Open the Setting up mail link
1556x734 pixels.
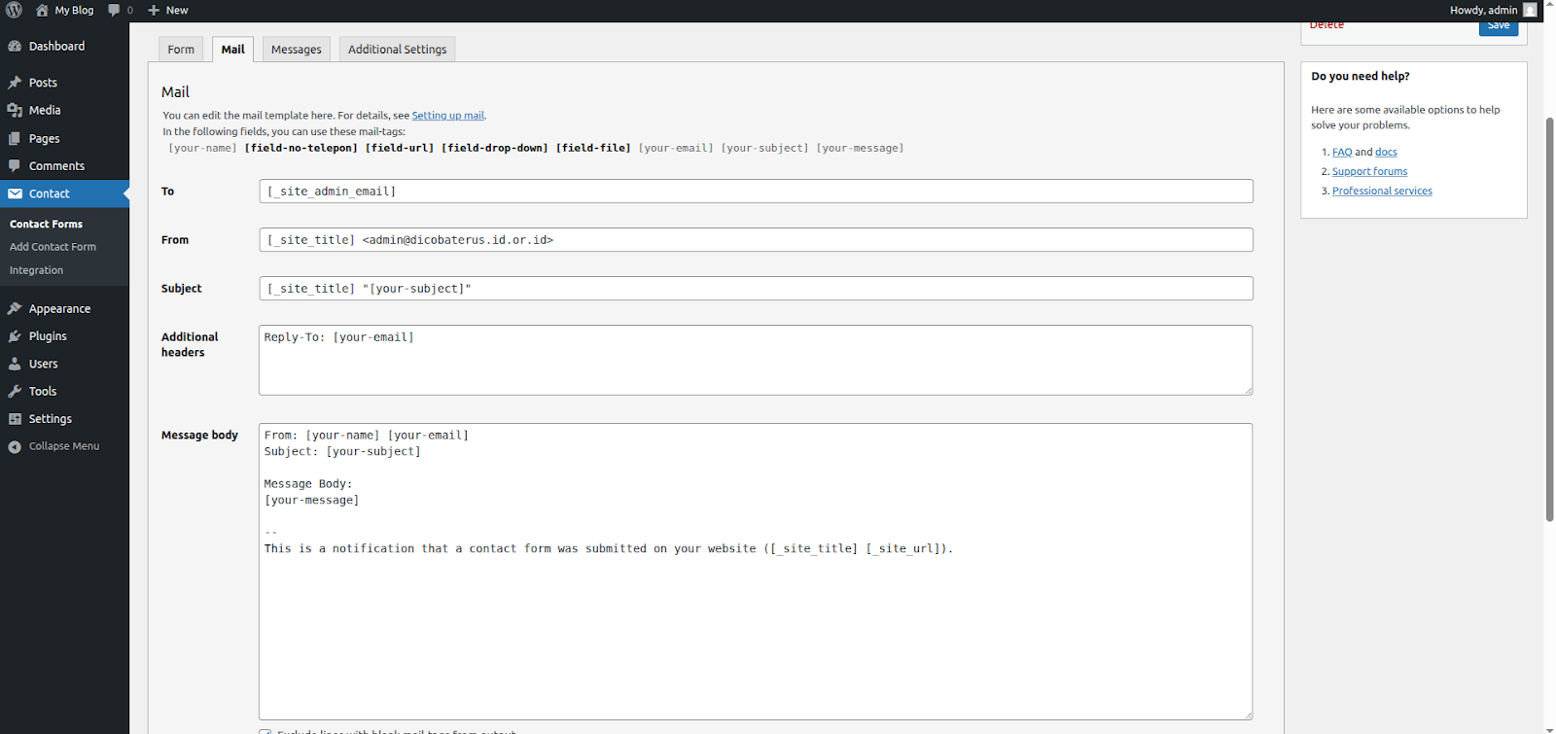tap(447, 116)
